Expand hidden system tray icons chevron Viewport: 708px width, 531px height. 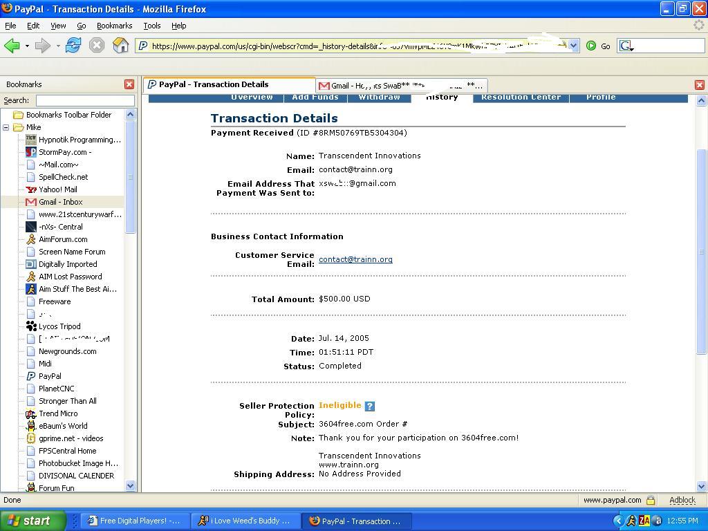click(619, 521)
